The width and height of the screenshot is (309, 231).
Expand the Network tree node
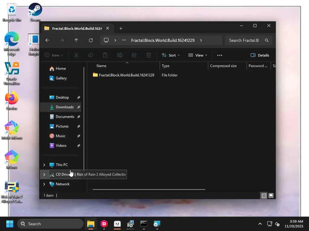44,184
